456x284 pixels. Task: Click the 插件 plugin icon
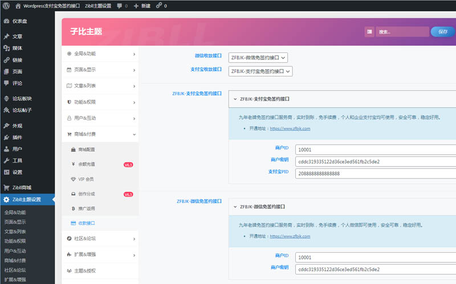tap(6, 137)
